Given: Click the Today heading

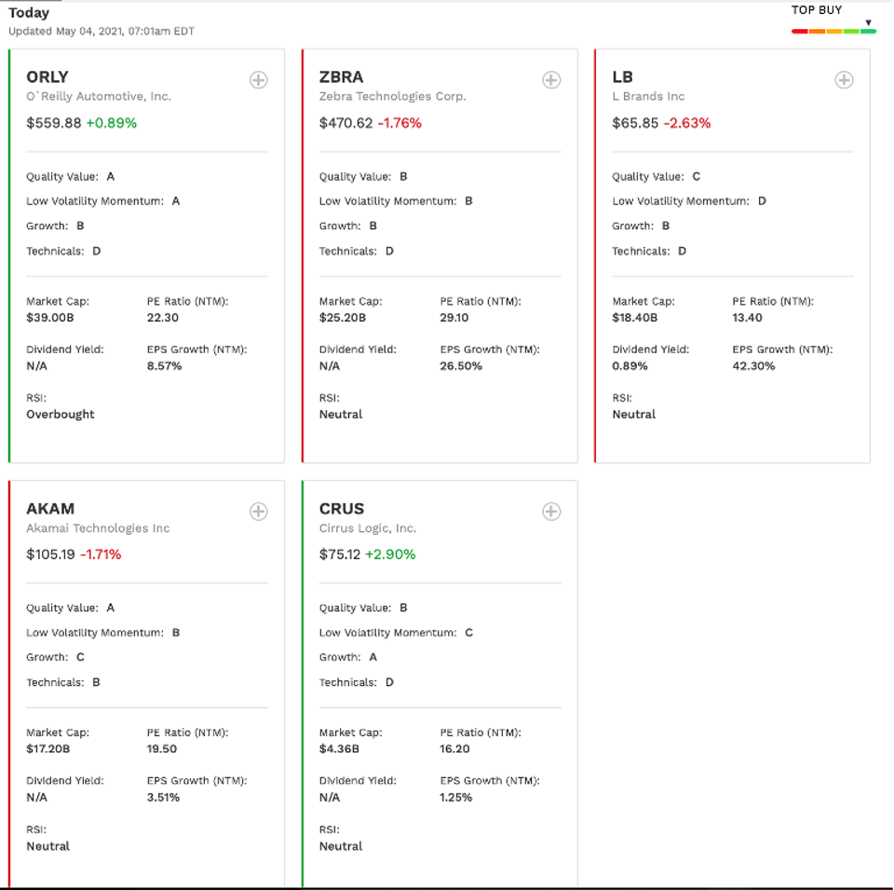Looking at the screenshot, I should click(29, 12).
